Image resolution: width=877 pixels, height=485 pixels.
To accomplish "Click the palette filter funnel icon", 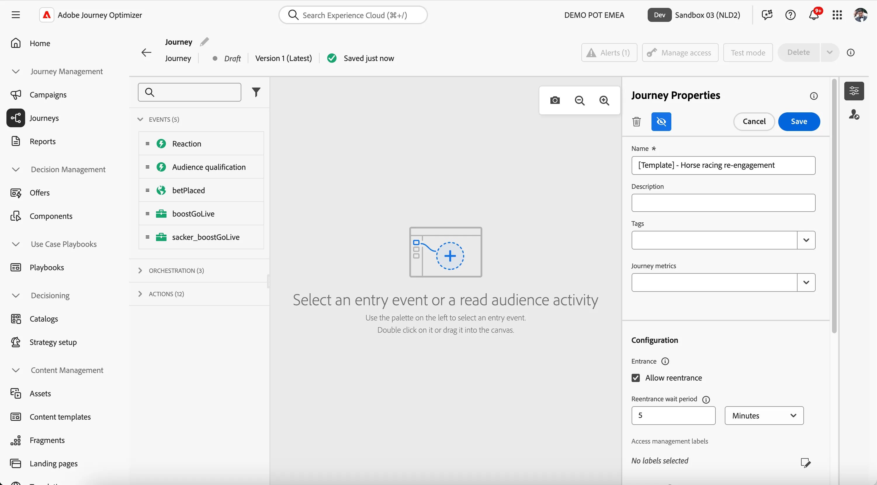I will click(x=256, y=92).
